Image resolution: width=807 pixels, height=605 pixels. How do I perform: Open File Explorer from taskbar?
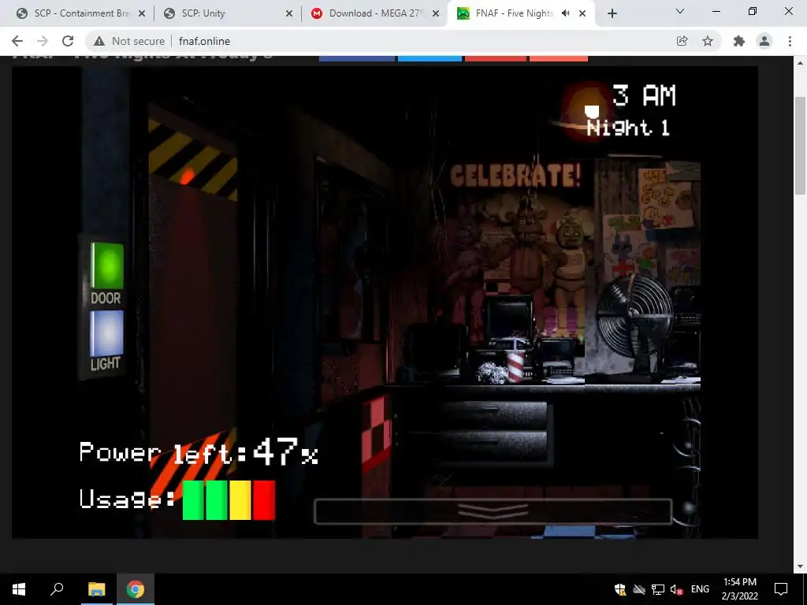pyautogui.click(x=96, y=589)
